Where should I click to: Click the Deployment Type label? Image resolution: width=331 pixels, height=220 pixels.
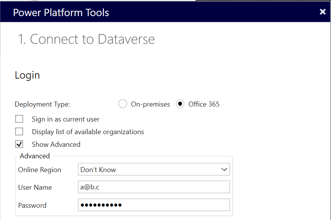coord(42,104)
